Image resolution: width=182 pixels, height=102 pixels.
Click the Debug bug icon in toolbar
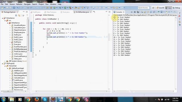click(x=60, y=8)
